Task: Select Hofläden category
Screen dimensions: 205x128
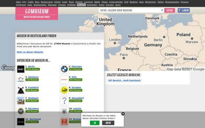Action: pyautogui.click(x=71, y=5)
